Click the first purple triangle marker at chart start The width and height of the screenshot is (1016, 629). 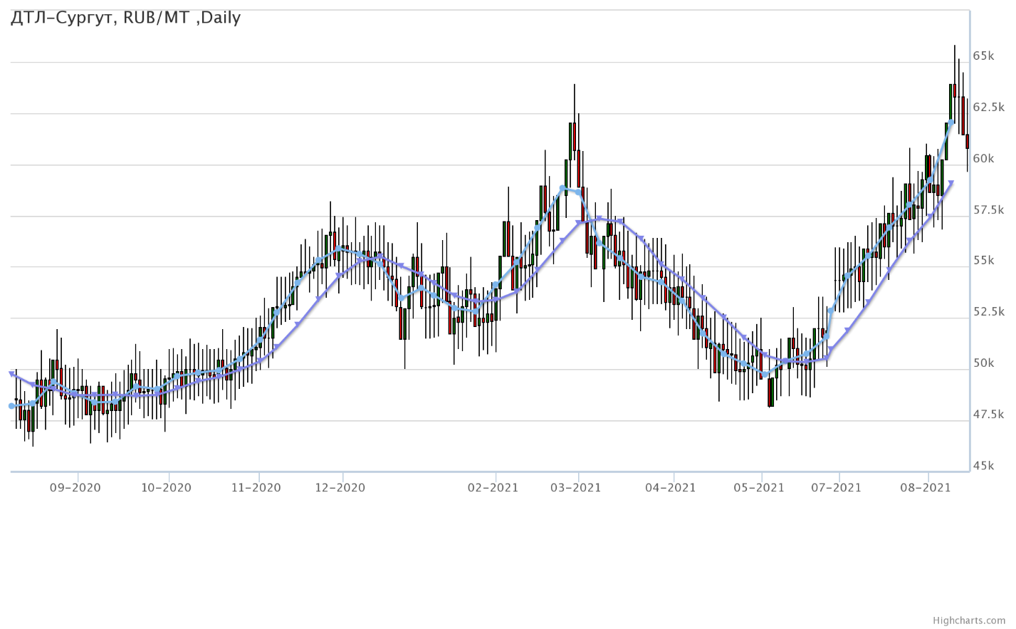[12, 373]
